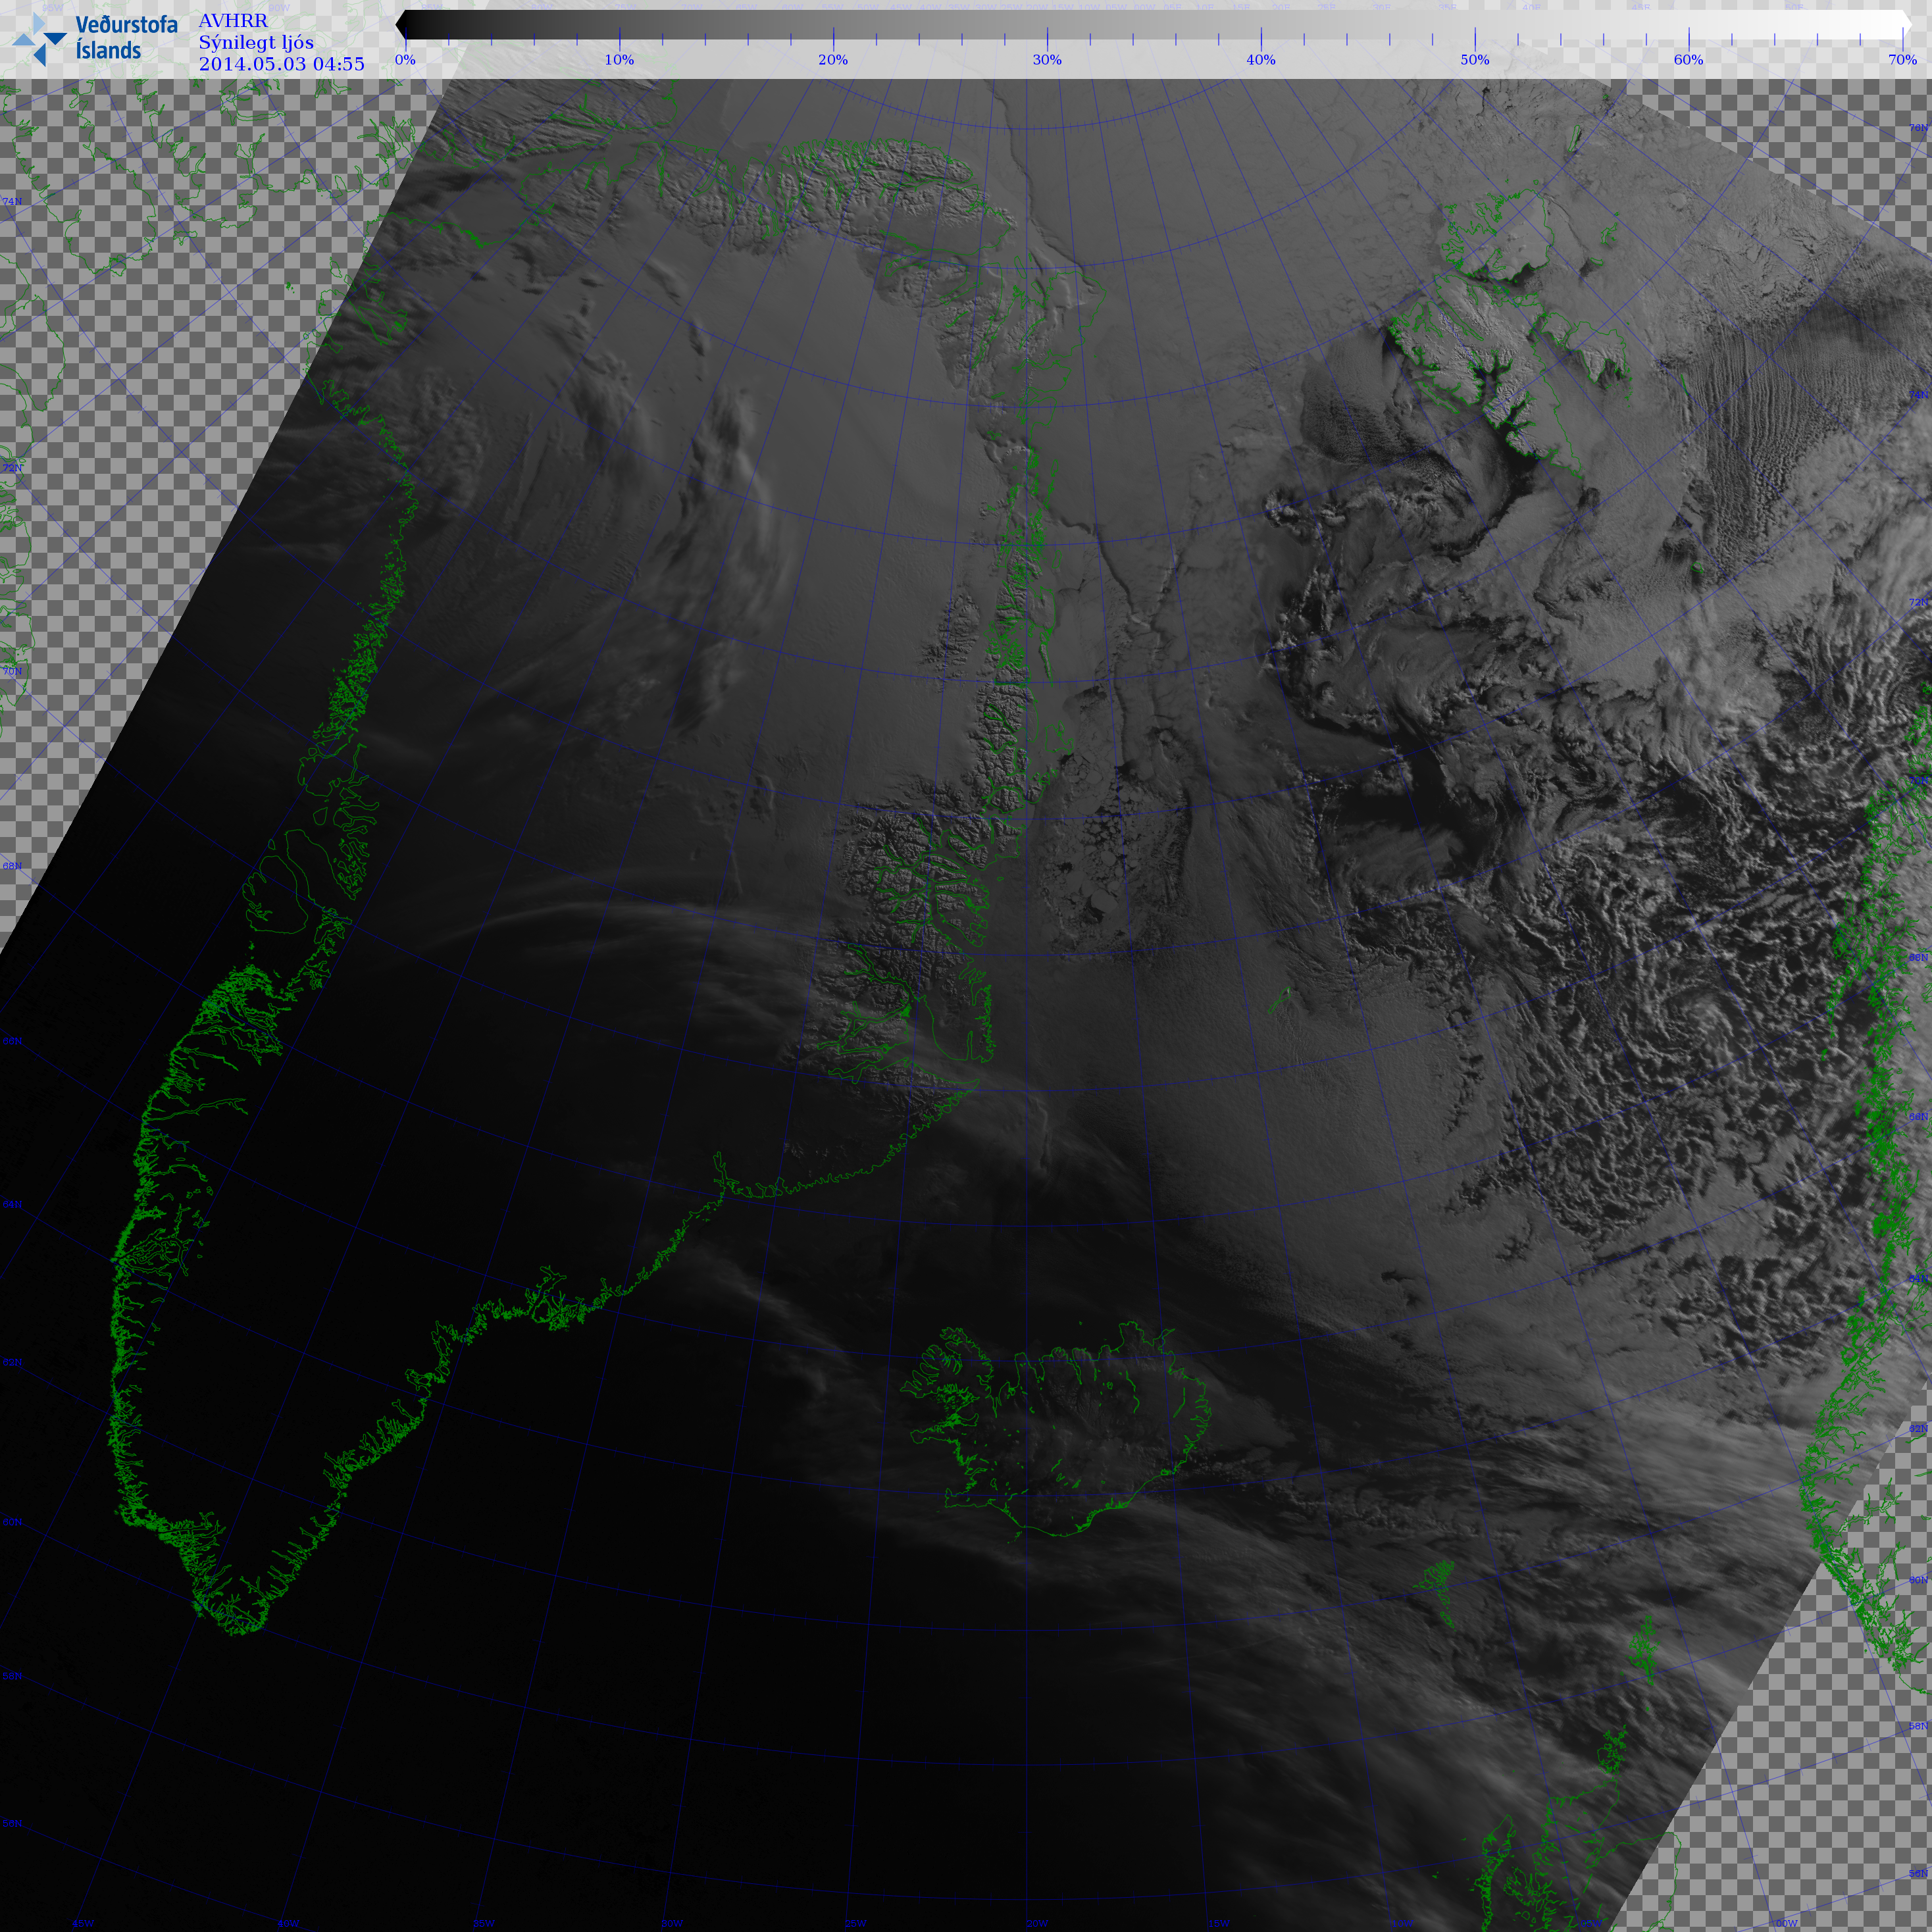Click the Sýnilegt ljós label
The height and width of the screenshot is (1932, 1932).
[x=256, y=42]
